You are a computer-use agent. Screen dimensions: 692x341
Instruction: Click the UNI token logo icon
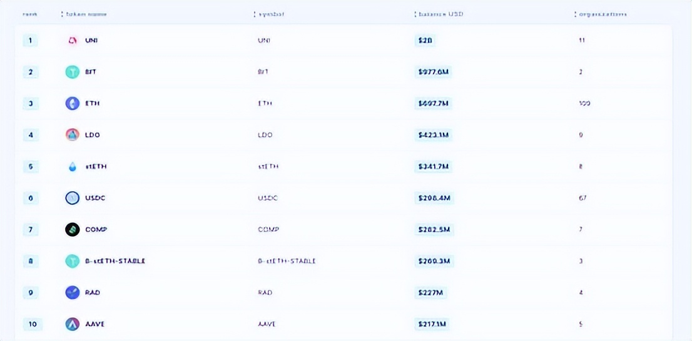(x=73, y=41)
